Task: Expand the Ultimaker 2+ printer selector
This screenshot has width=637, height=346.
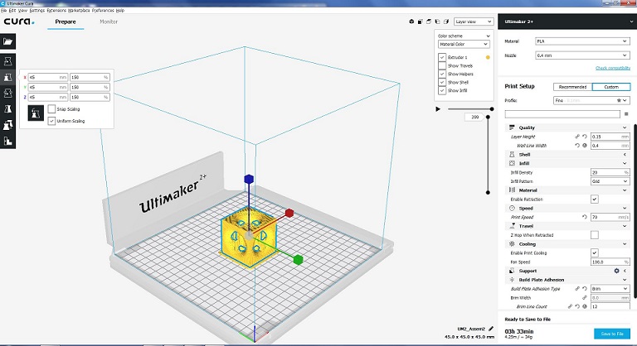Action: 567,22
